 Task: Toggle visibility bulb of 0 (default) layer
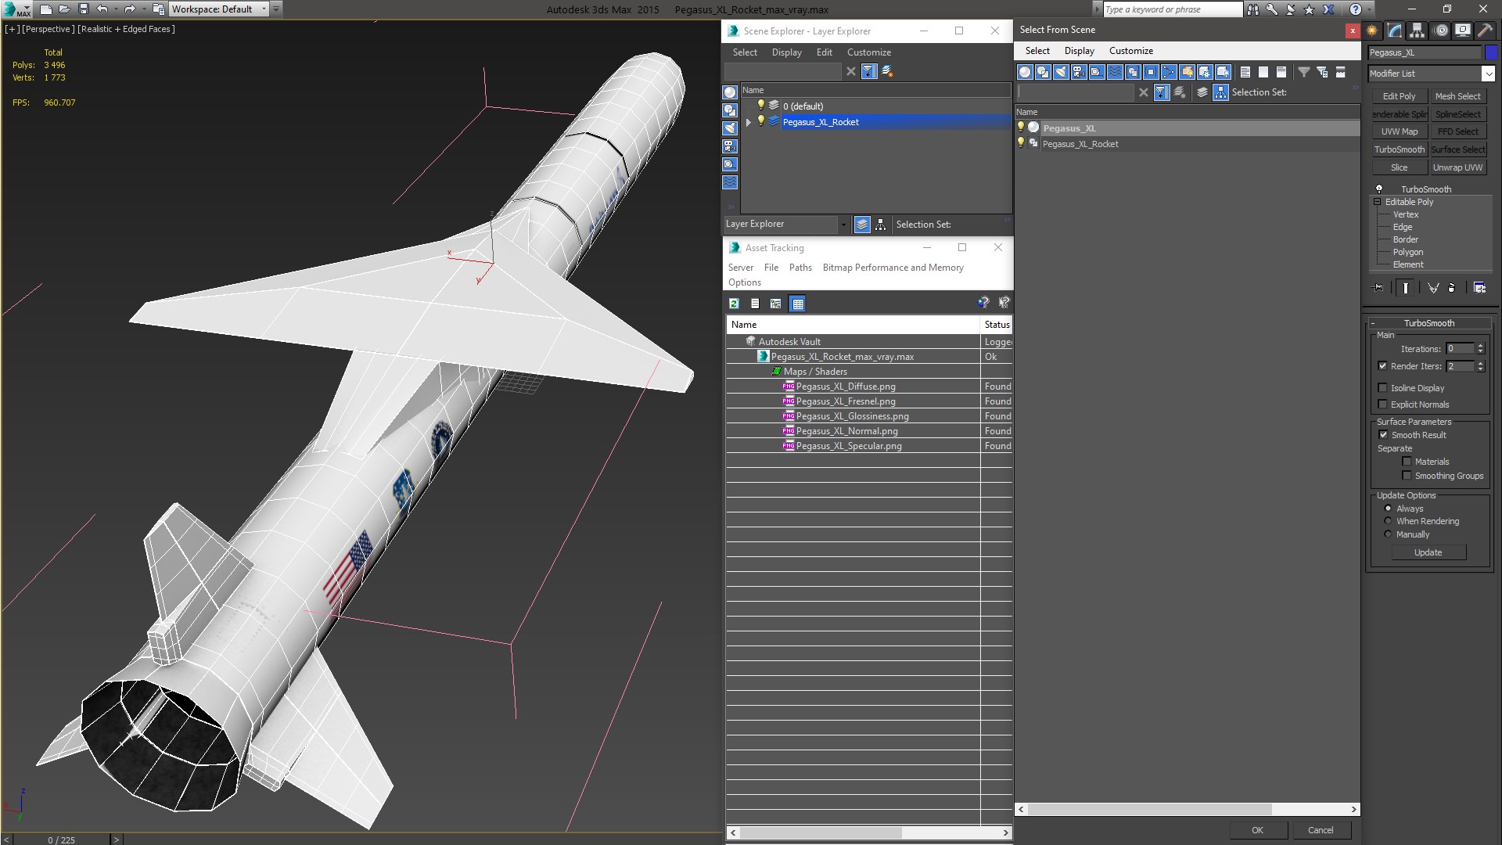tap(760, 106)
